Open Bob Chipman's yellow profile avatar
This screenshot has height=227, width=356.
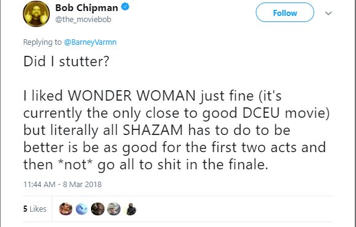point(36,13)
